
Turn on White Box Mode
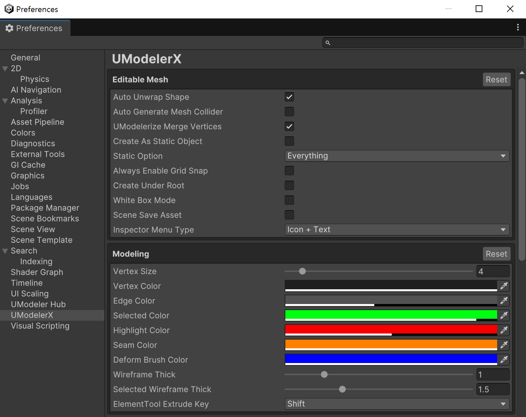pyautogui.click(x=289, y=200)
